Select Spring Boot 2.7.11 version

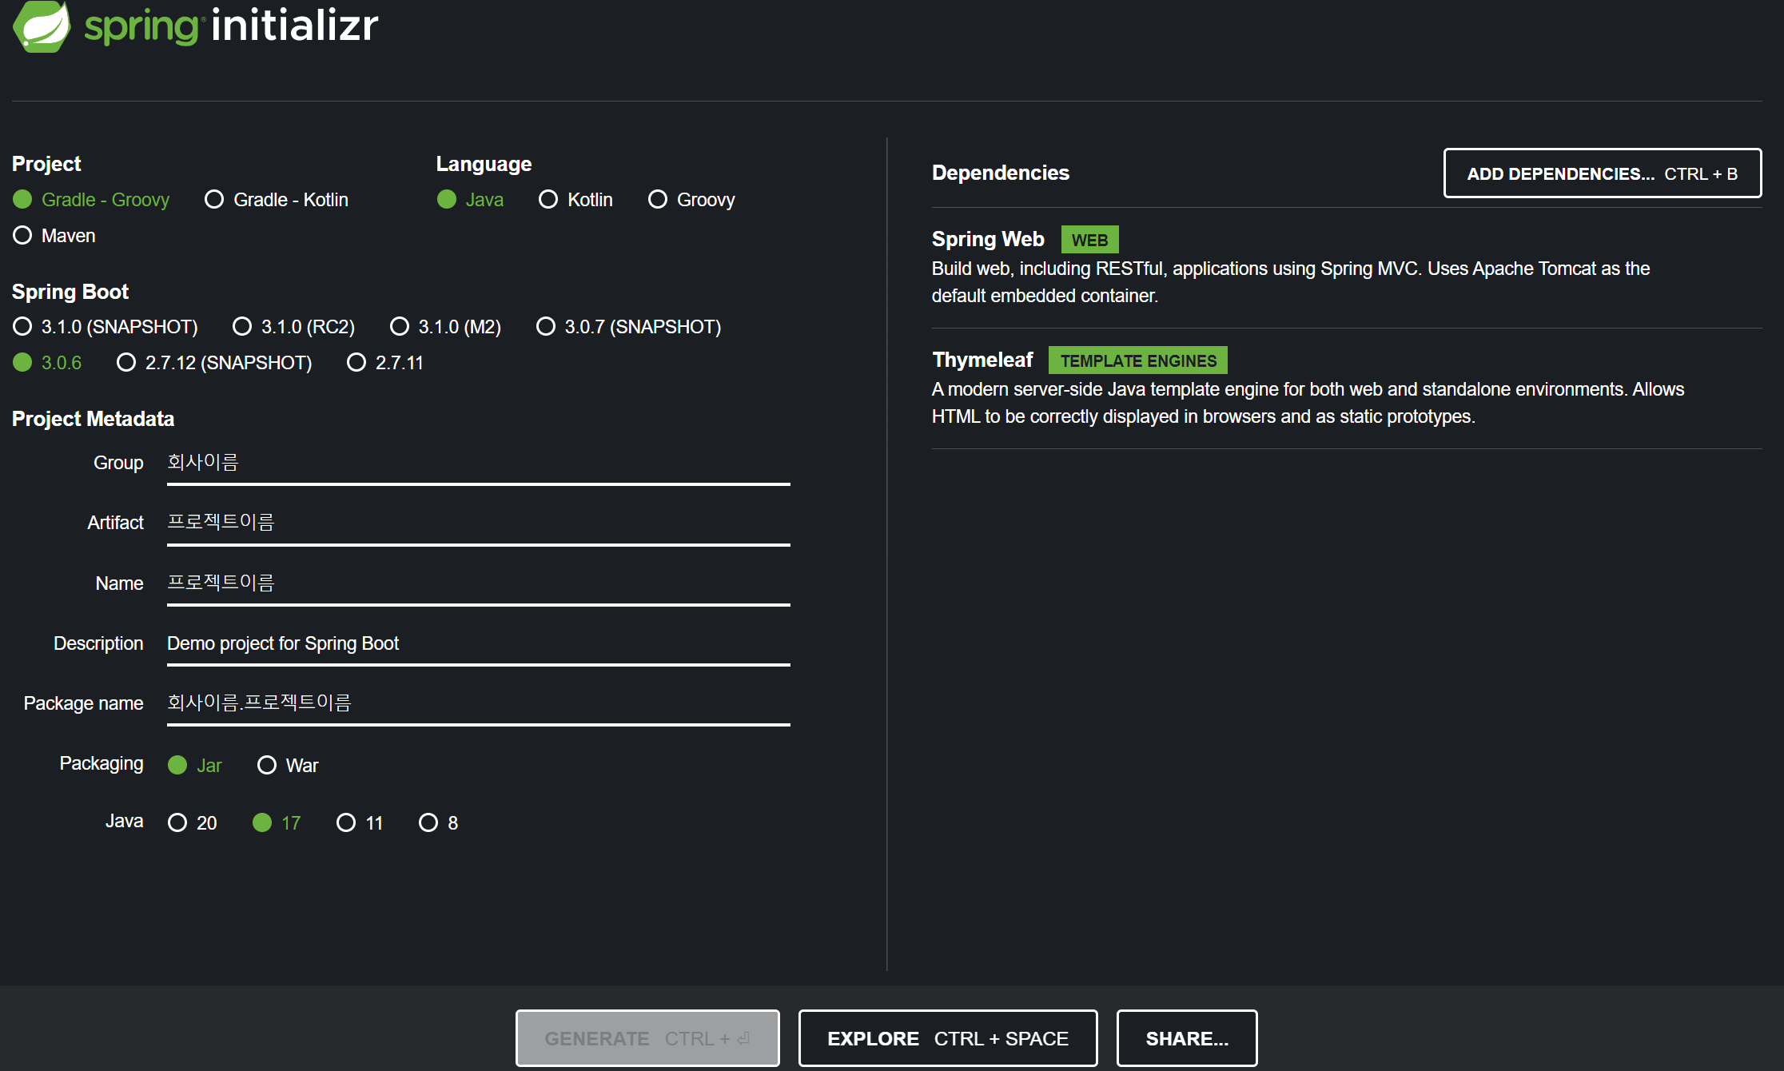356,363
